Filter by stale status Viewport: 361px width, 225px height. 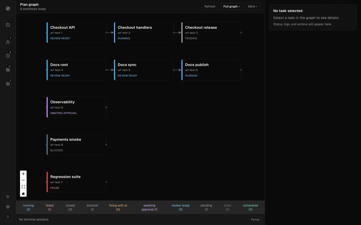227,207
